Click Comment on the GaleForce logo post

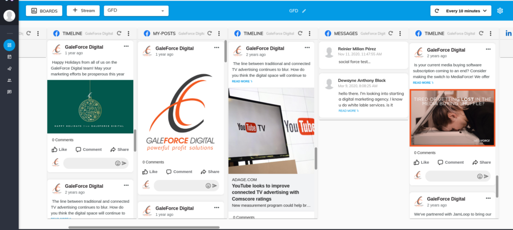(179, 172)
